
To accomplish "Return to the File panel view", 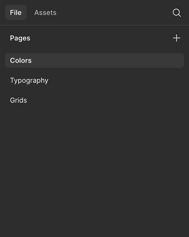I will tap(16, 13).
